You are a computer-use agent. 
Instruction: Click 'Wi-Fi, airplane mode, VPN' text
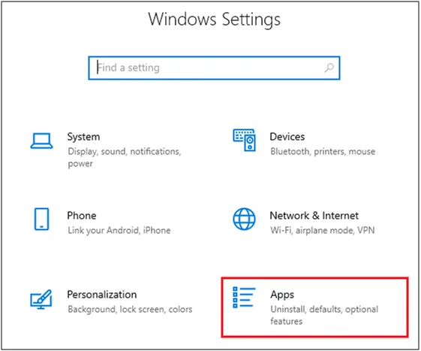coord(322,230)
